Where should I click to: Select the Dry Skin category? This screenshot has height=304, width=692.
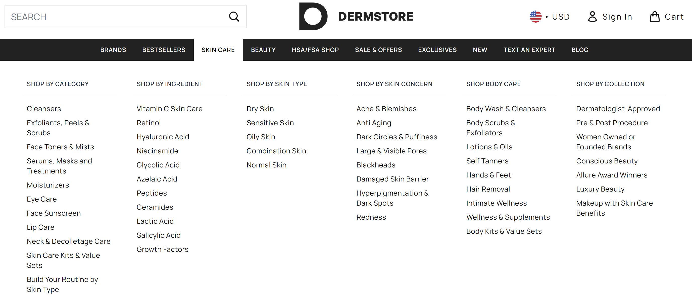[x=260, y=109]
